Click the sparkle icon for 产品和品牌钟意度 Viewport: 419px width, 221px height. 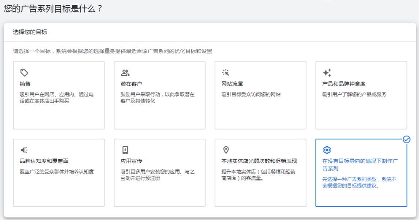coord(327,73)
